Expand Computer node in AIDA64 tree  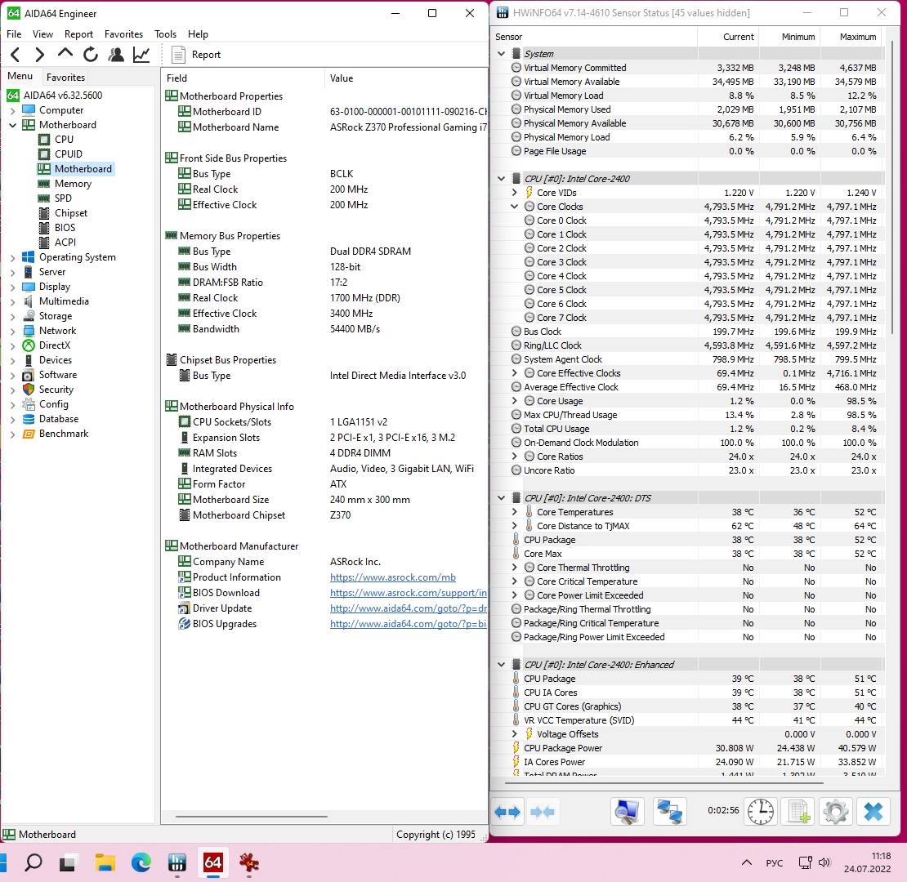click(x=13, y=110)
